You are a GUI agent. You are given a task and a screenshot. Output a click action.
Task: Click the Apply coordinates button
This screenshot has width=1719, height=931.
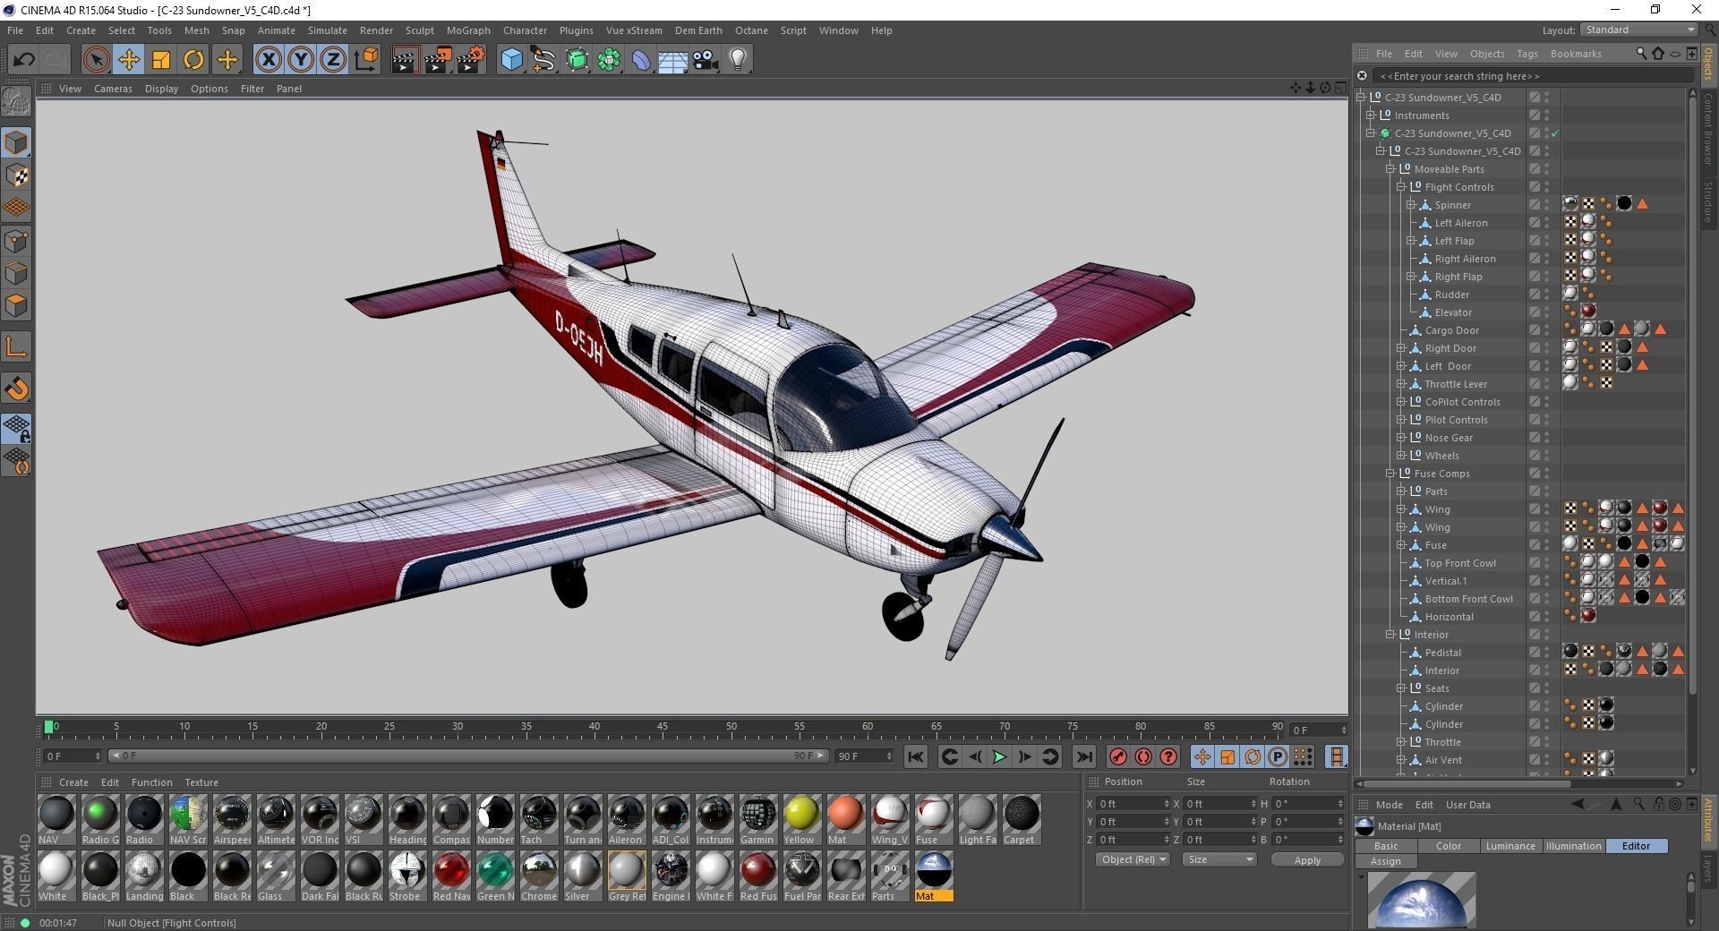(1307, 860)
